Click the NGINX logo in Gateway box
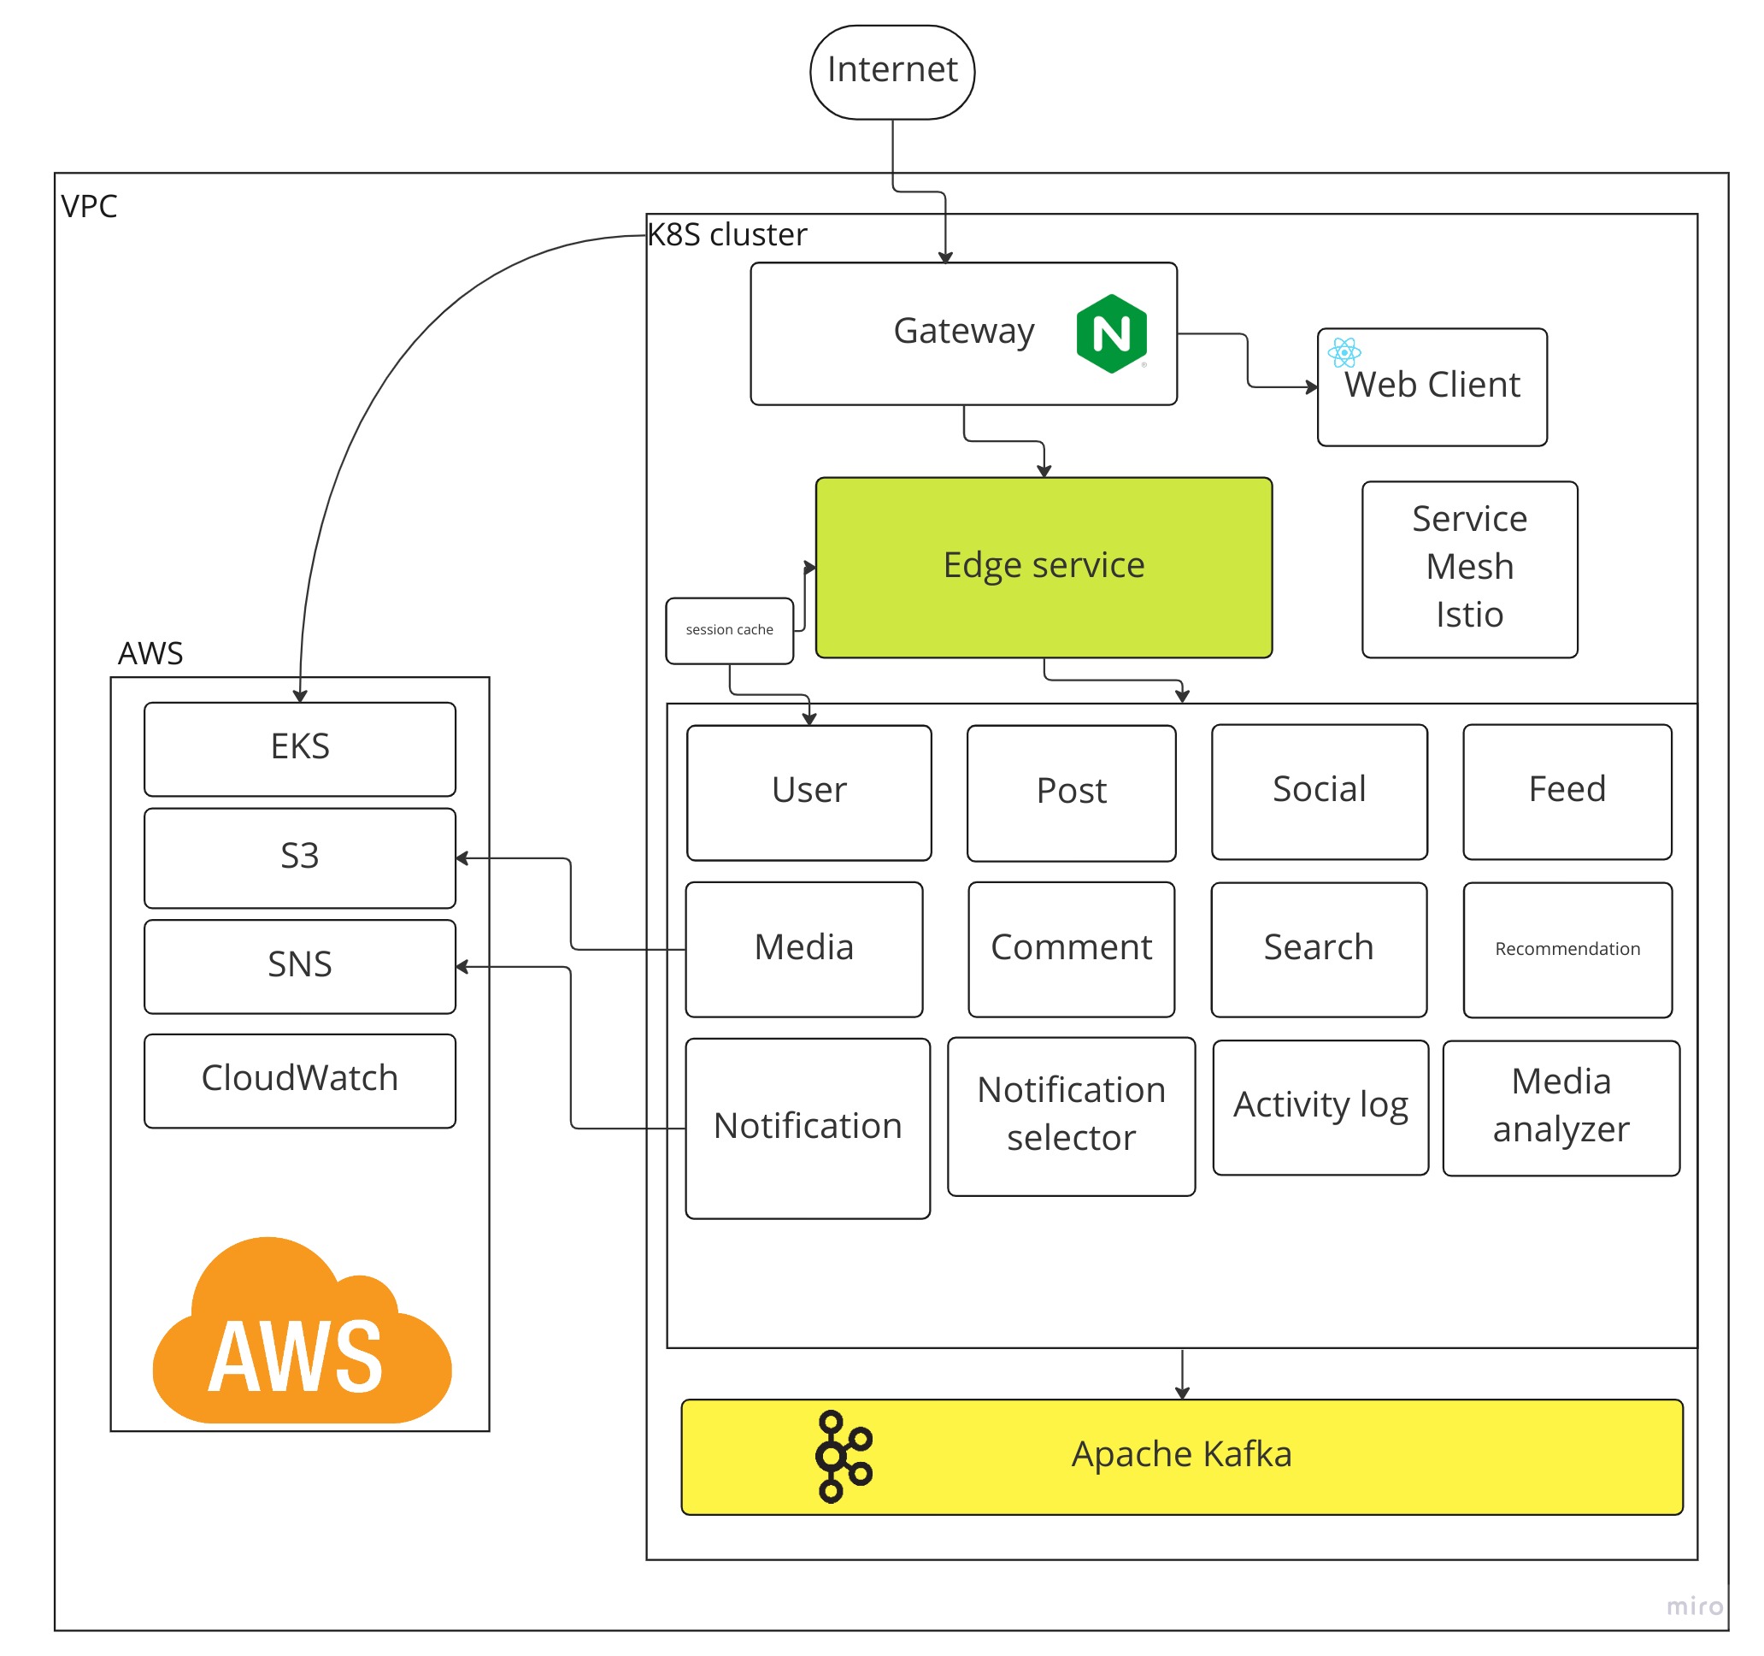 1111,333
